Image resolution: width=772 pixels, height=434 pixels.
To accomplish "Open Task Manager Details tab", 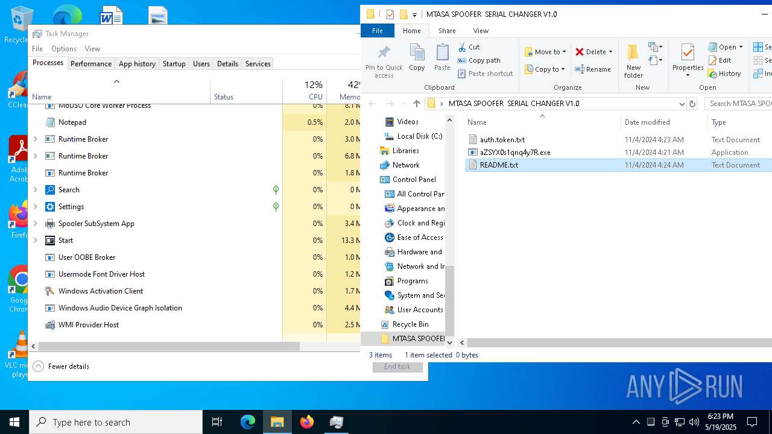I will coord(227,64).
